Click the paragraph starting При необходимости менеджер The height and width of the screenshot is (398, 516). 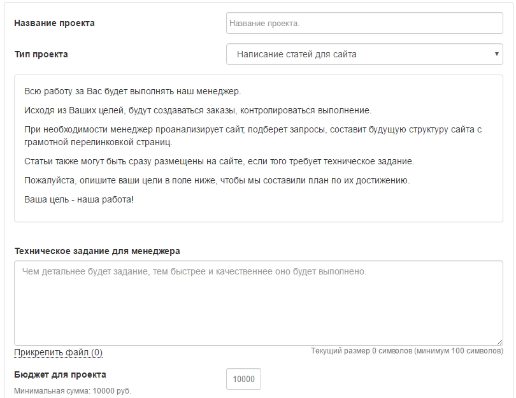pos(253,136)
